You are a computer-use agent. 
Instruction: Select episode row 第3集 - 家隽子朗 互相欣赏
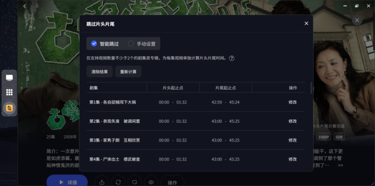(196, 140)
